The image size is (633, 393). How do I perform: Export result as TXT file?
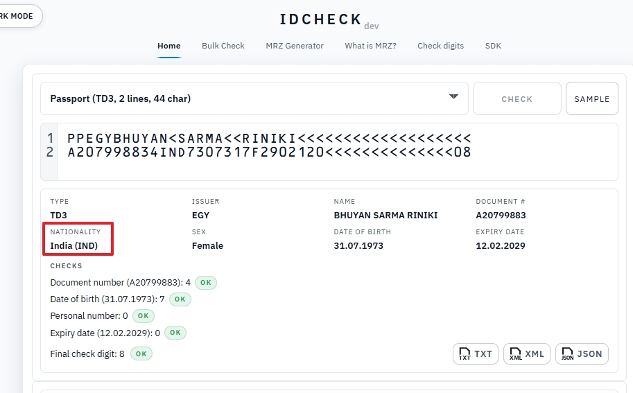475,353
